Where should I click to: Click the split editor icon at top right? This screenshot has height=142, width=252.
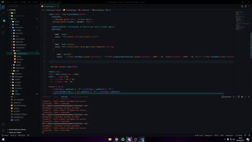point(246,6)
